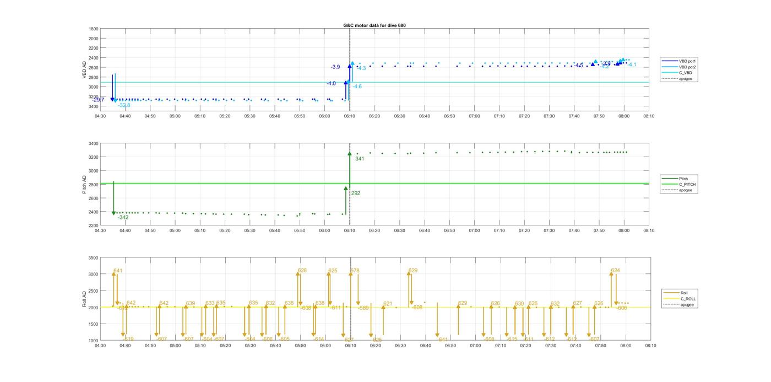771x382 pixels.
Task: Select the "Pitch AD" y-axis label
Action: tap(85, 184)
